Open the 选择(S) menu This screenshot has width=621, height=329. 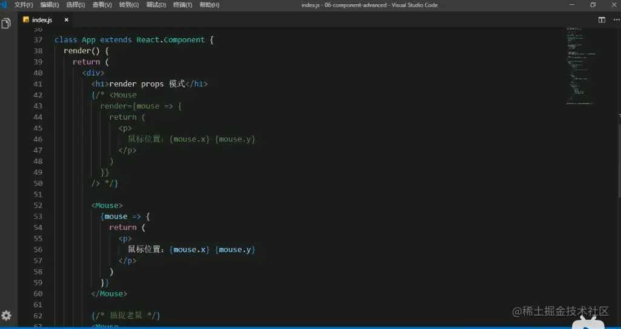[x=75, y=5]
